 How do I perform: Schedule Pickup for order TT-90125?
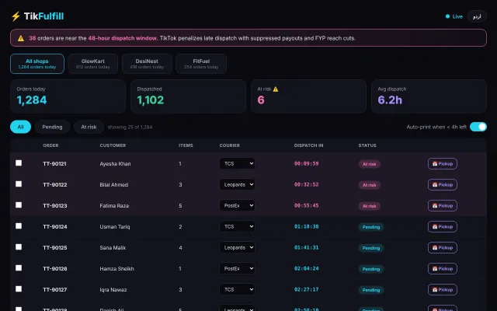pyautogui.click(x=443, y=247)
